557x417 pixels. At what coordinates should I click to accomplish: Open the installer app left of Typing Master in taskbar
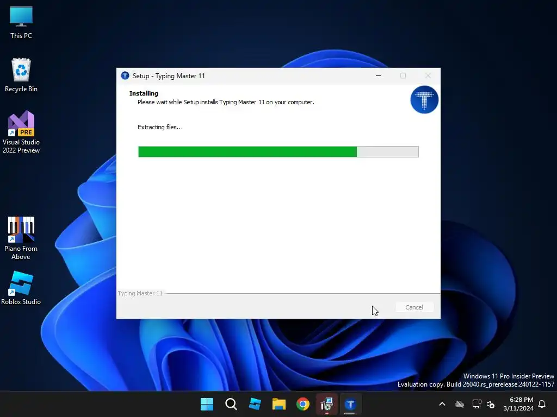(x=327, y=404)
